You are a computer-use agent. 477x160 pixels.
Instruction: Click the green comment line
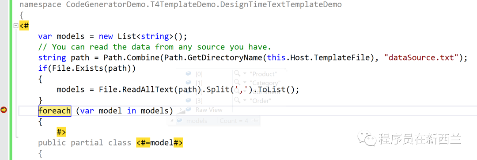coord(154,47)
